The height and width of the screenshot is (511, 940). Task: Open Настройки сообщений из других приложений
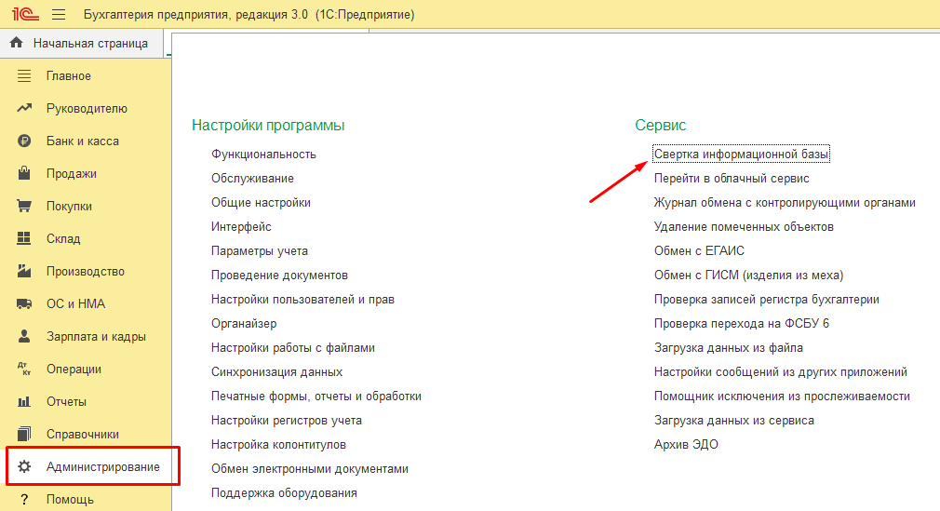pos(781,372)
